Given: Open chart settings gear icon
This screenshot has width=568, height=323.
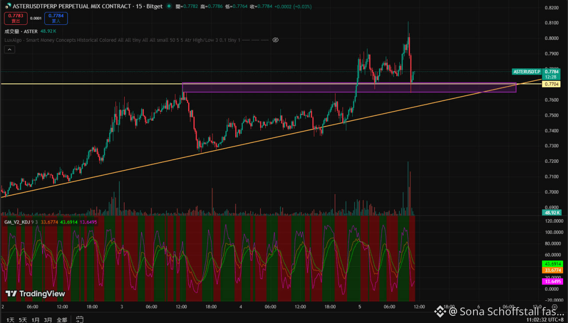Looking at the screenshot, I should coord(554,307).
